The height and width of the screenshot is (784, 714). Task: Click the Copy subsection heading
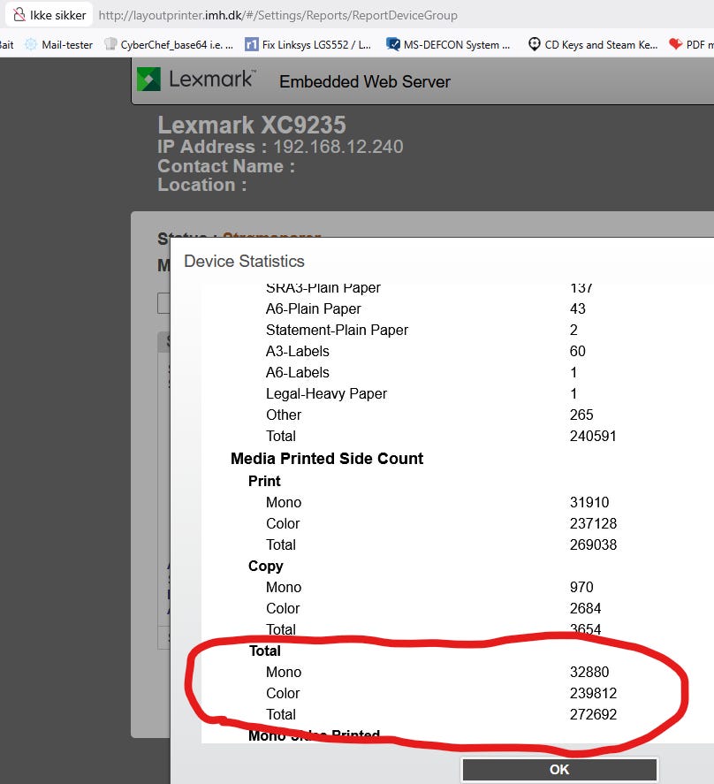click(265, 566)
